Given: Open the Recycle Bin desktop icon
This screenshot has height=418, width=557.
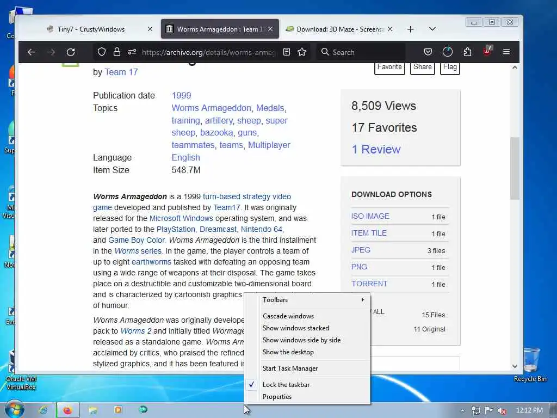Looking at the screenshot, I should pyautogui.click(x=530, y=365).
